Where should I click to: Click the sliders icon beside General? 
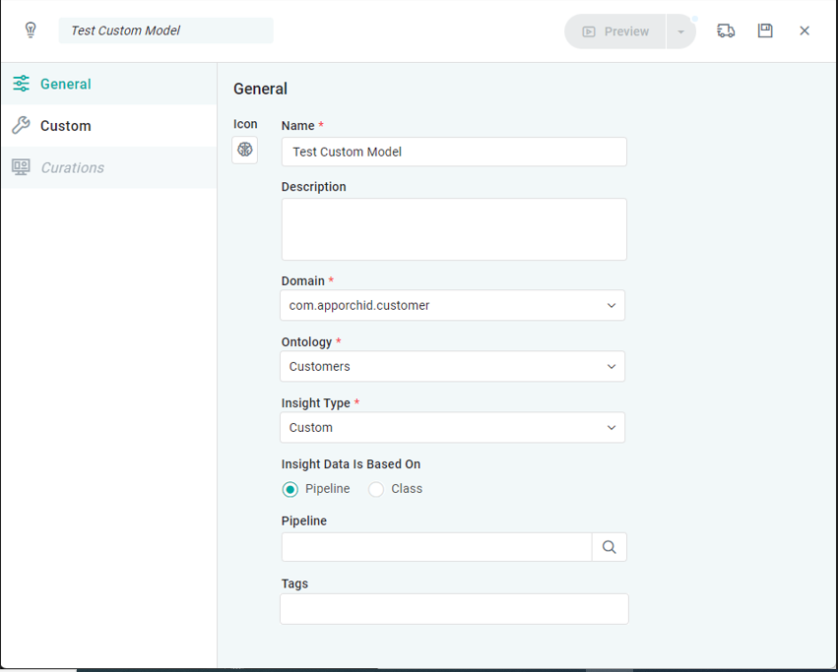(x=21, y=84)
